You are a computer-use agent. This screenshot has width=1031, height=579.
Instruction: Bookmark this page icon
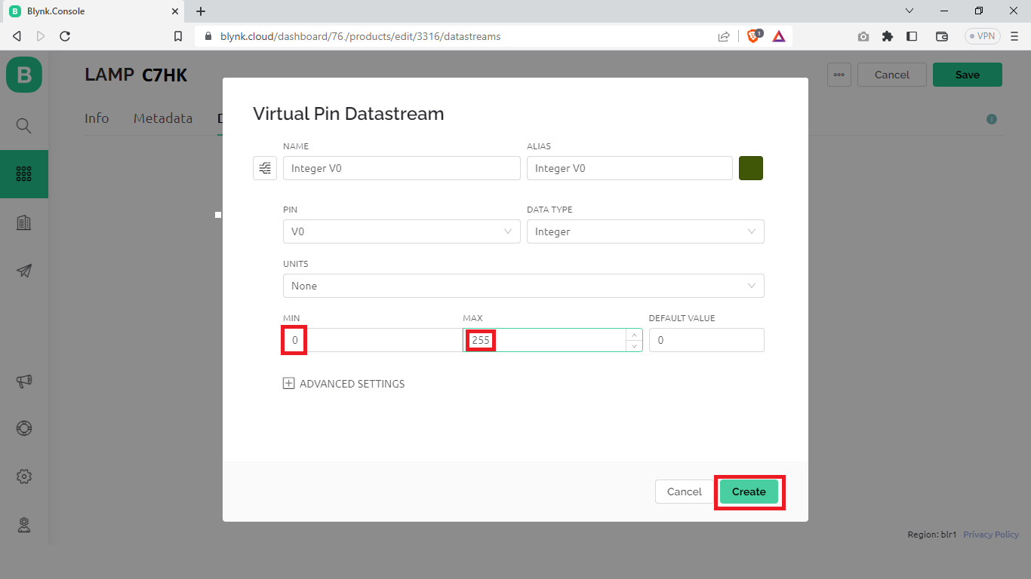click(x=178, y=36)
